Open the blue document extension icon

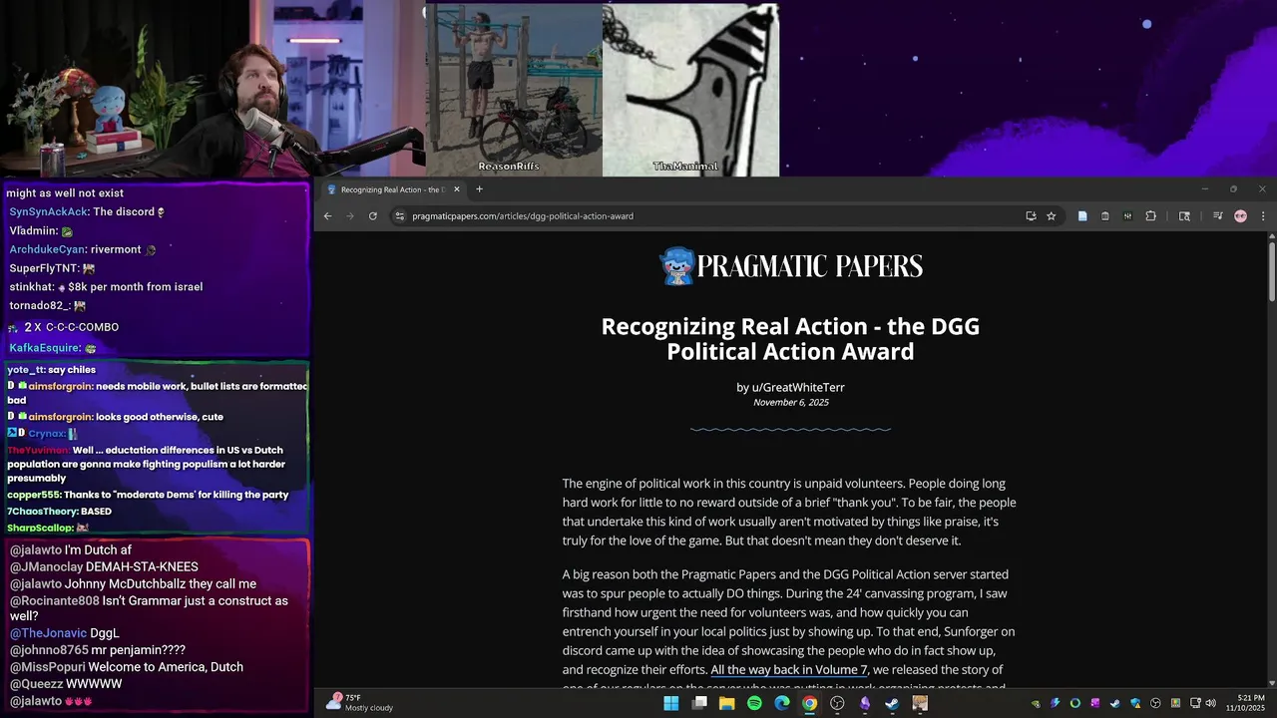[1082, 215]
